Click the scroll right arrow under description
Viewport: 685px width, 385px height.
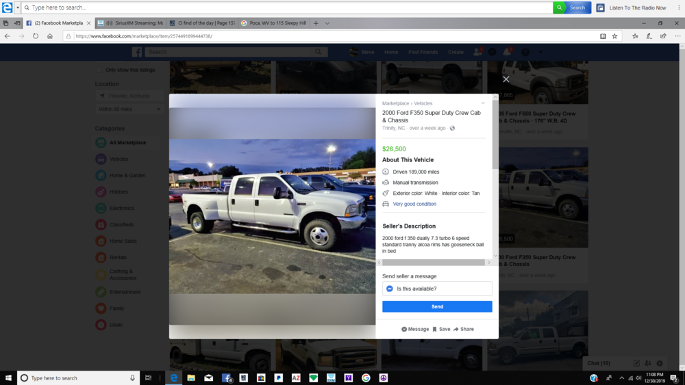489,263
